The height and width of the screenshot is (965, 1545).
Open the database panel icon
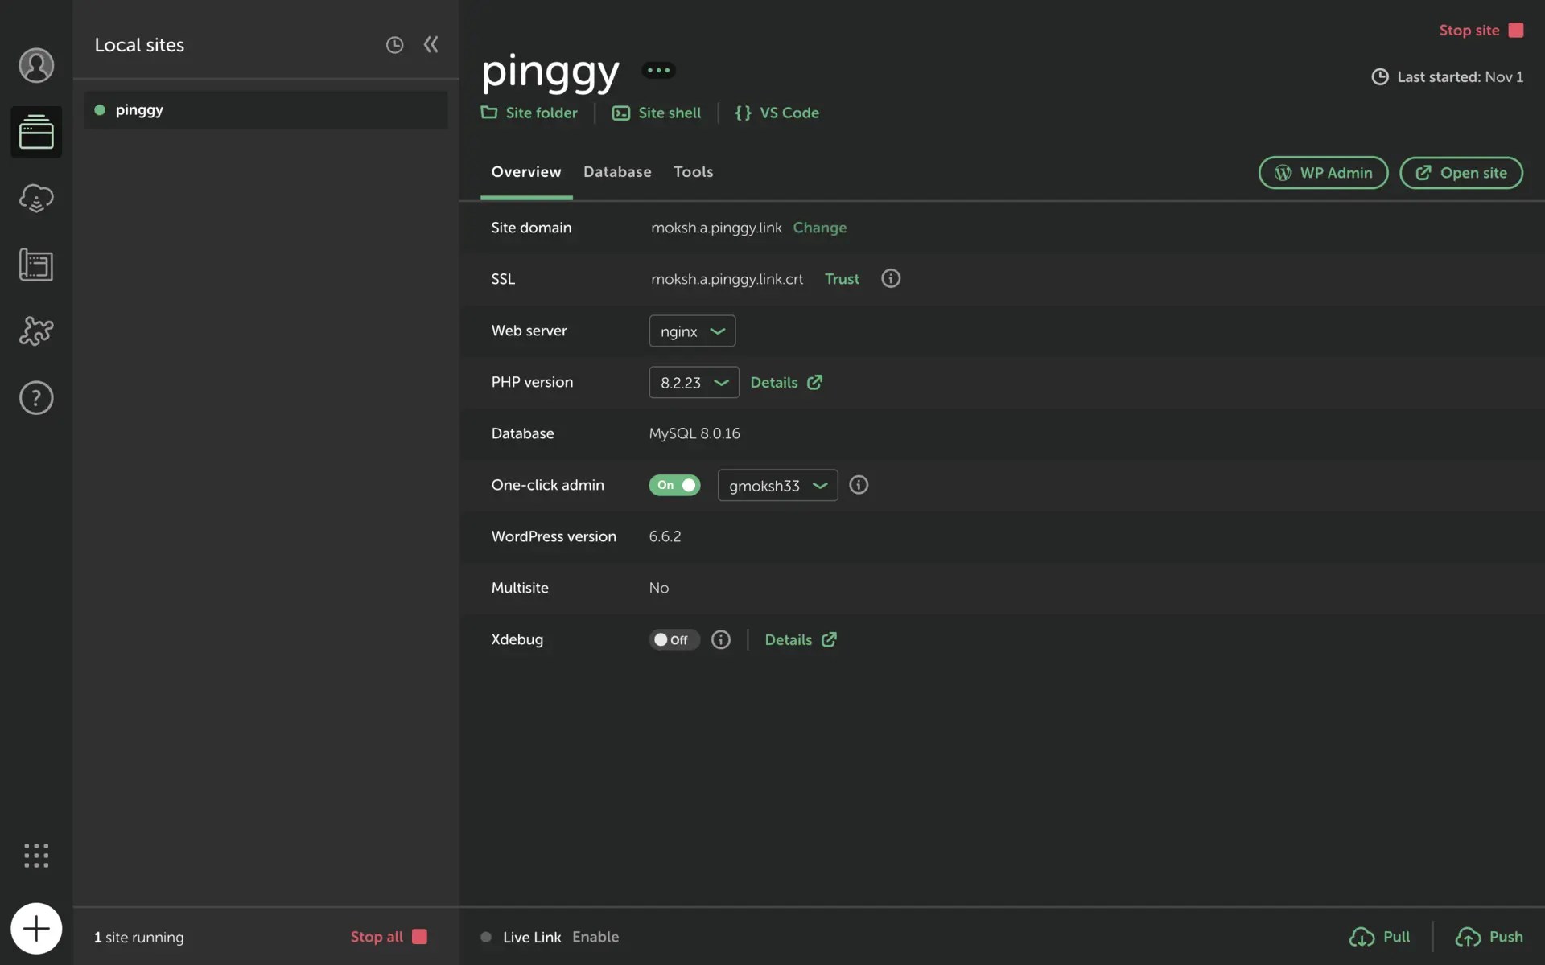coord(617,171)
